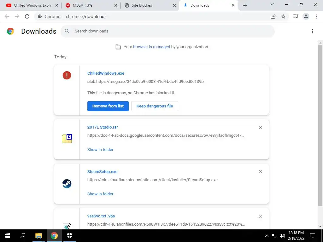Open the Downloads page more-actions menu
This screenshot has width=323, height=242.
click(312, 31)
